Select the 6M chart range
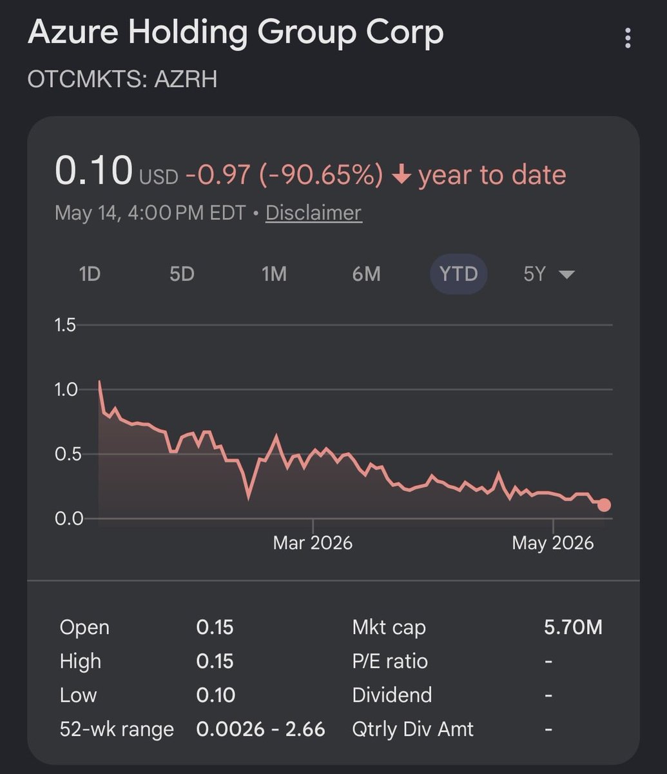Viewport: 667px width, 774px height. [x=366, y=274]
